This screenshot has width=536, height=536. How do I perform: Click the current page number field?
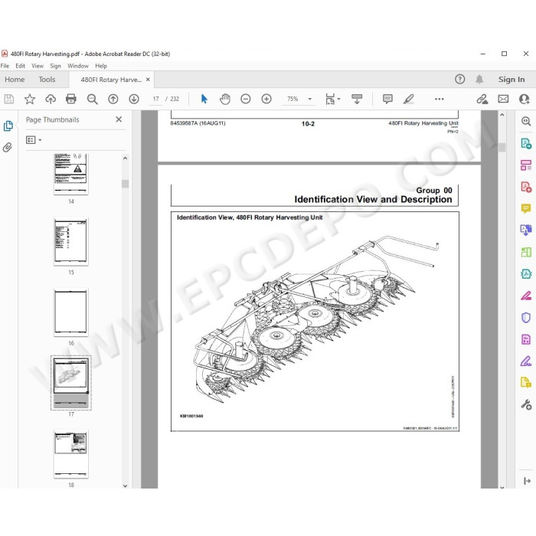tap(156, 99)
